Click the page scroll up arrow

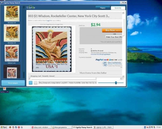[x=123, y=13]
